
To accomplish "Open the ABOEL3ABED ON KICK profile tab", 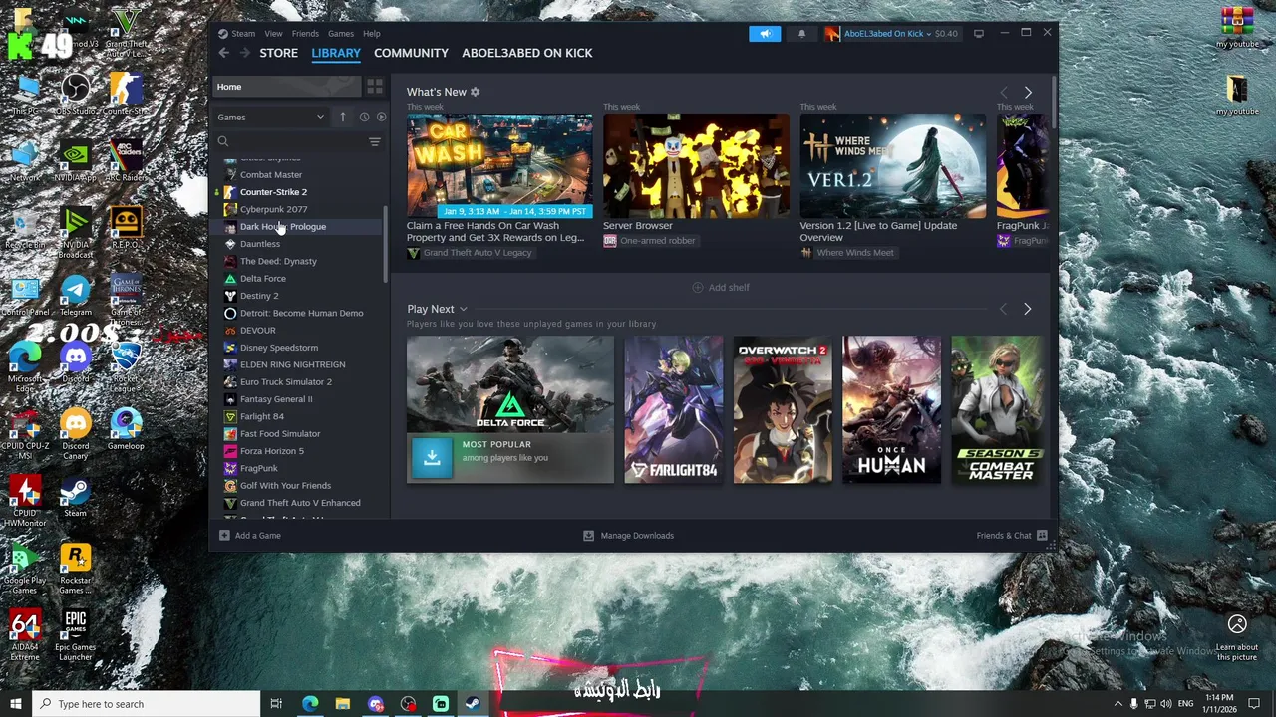I will tap(526, 53).
